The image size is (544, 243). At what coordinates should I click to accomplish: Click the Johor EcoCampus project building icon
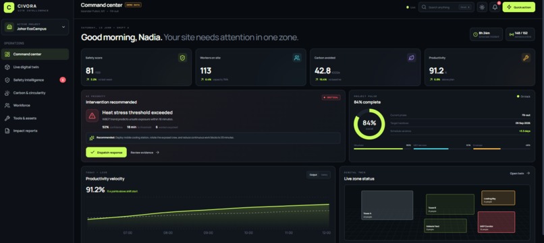pos(9,27)
